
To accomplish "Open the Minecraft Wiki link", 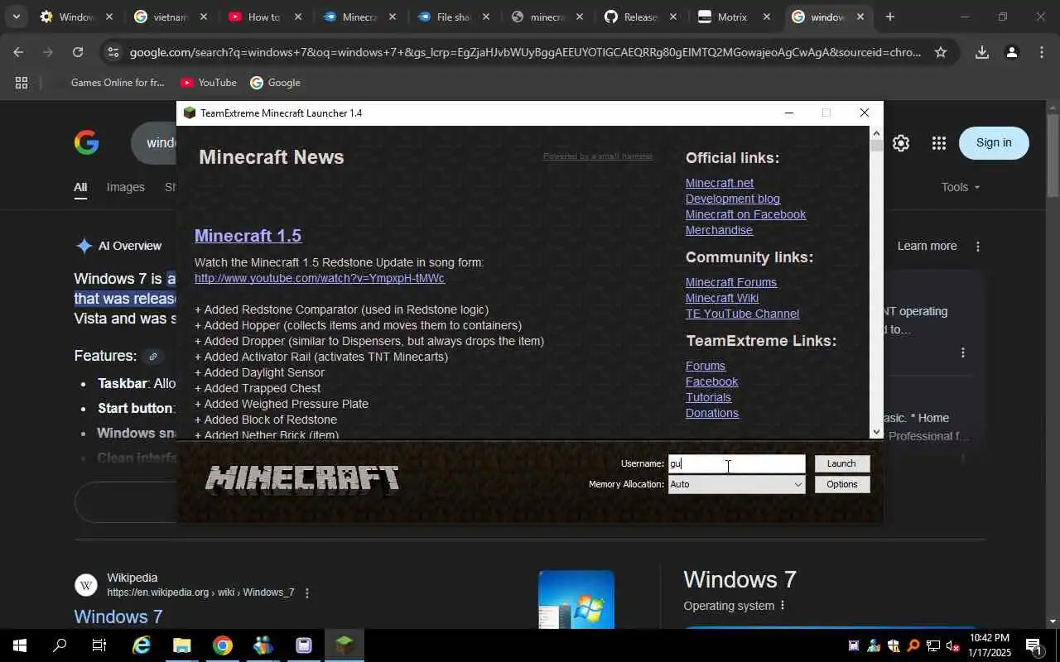I will click(722, 298).
